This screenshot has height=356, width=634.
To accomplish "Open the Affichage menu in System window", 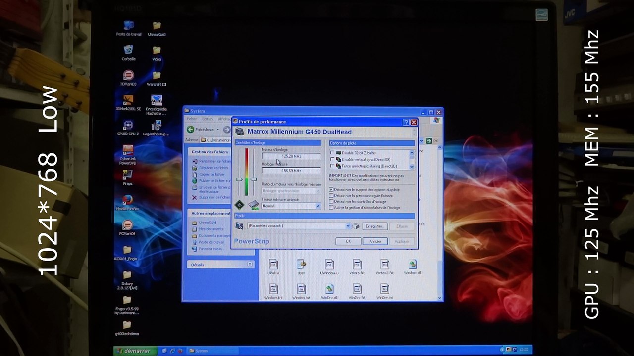I will 224,119.
